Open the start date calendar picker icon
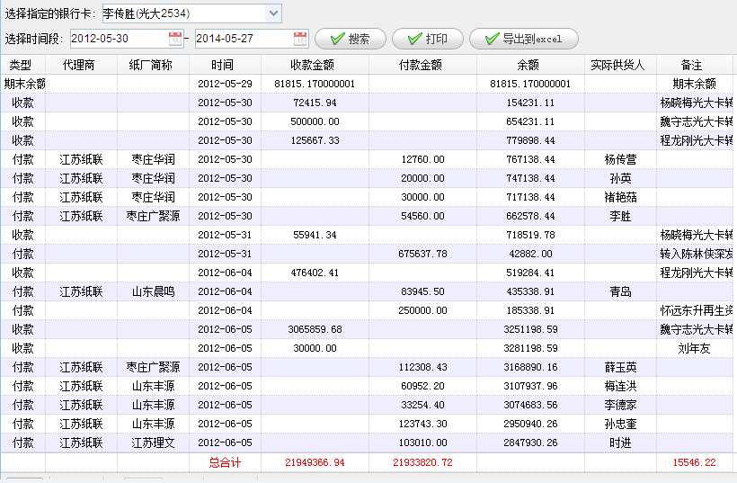Image resolution: width=737 pixels, height=483 pixels. (x=174, y=39)
